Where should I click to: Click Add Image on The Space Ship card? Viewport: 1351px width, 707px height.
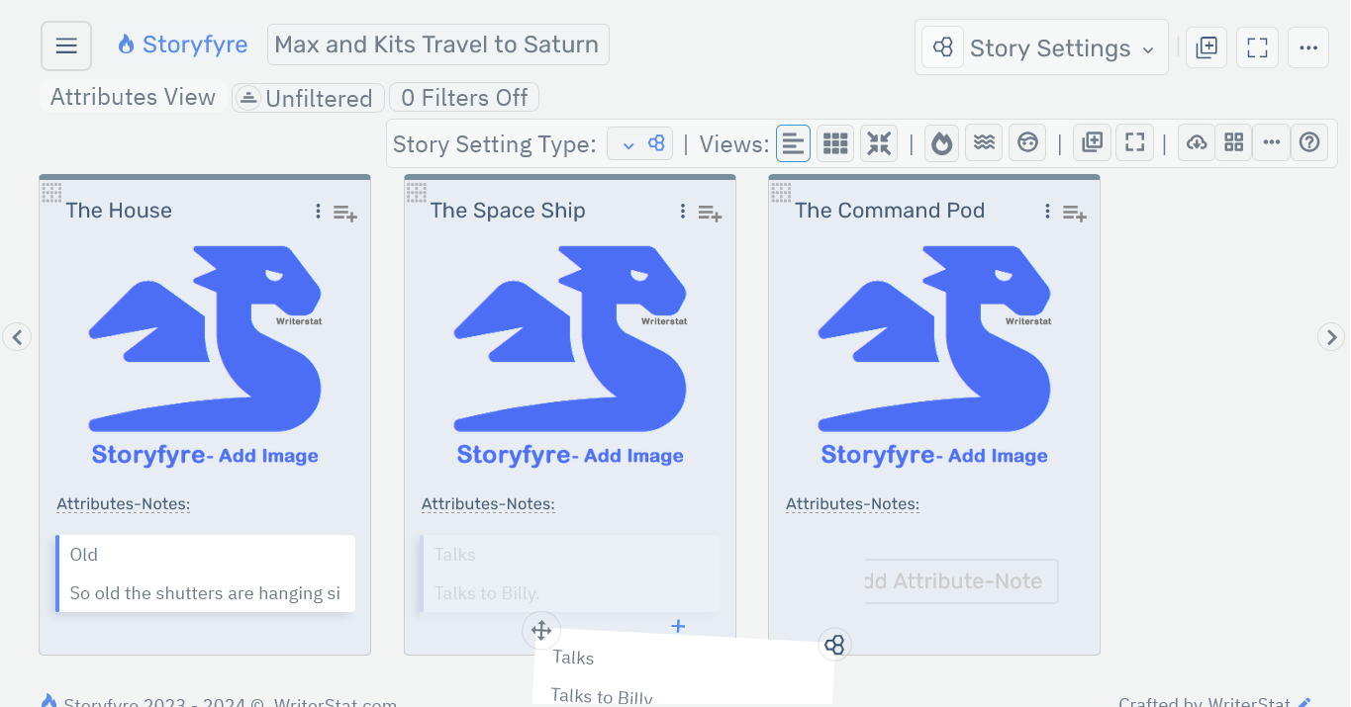click(634, 455)
